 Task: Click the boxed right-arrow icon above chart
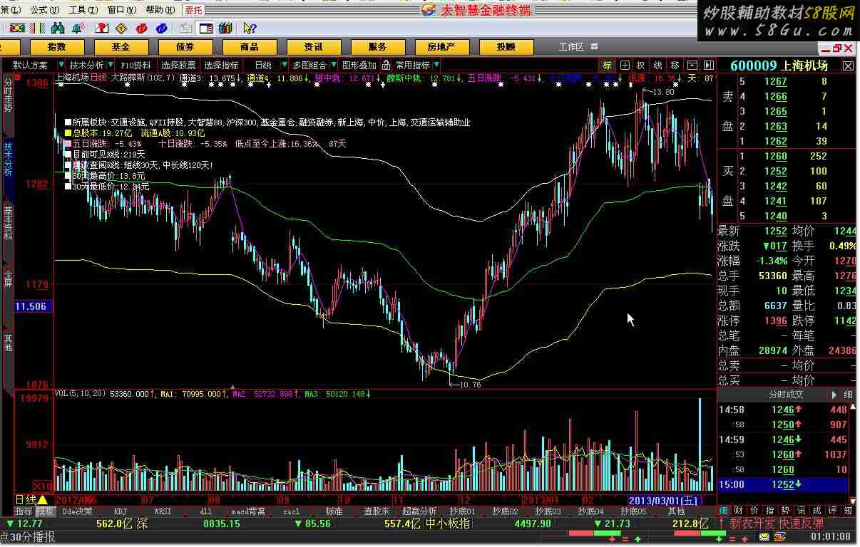click(x=708, y=66)
